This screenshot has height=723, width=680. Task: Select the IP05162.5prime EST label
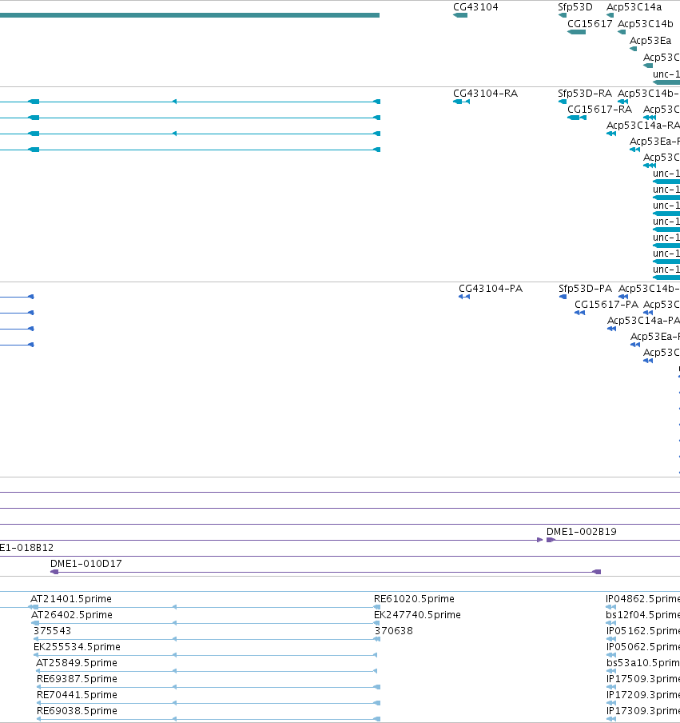coord(643,631)
